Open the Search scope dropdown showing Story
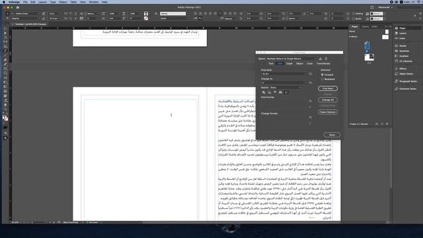 pos(286,88)
